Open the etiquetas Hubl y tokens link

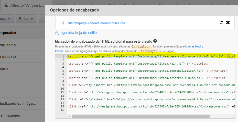coord(193,46)
